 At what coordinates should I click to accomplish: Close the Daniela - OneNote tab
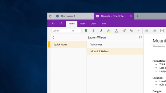click(131, 16)
